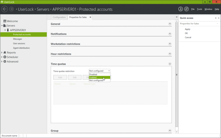Click the refresh icon in header
The image size is (221, 138).
(x=186, y=9)
